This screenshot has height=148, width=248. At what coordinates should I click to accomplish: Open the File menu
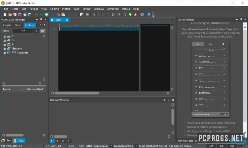coord(6,9)
